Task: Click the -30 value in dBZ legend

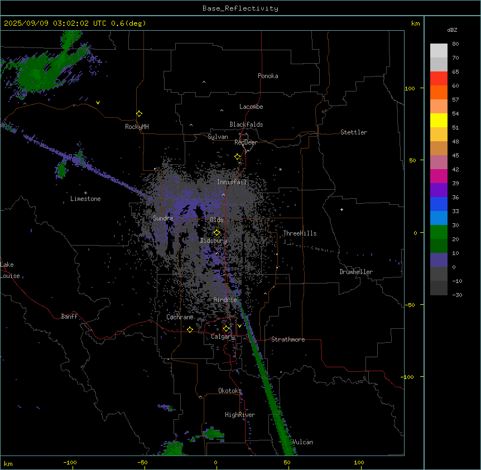Action: point(457,295)
